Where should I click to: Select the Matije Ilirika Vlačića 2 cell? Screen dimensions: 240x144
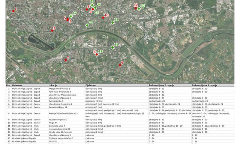point(59,88)
